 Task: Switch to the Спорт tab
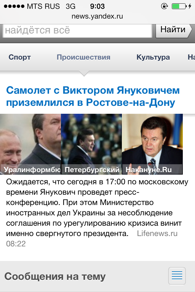tap(19, 57)
